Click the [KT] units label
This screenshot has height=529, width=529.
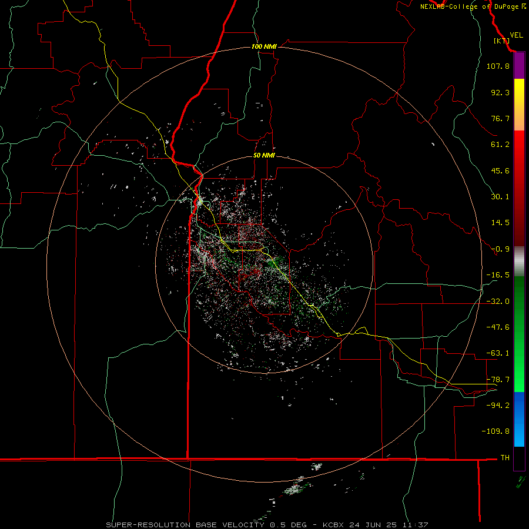(501, 41)
